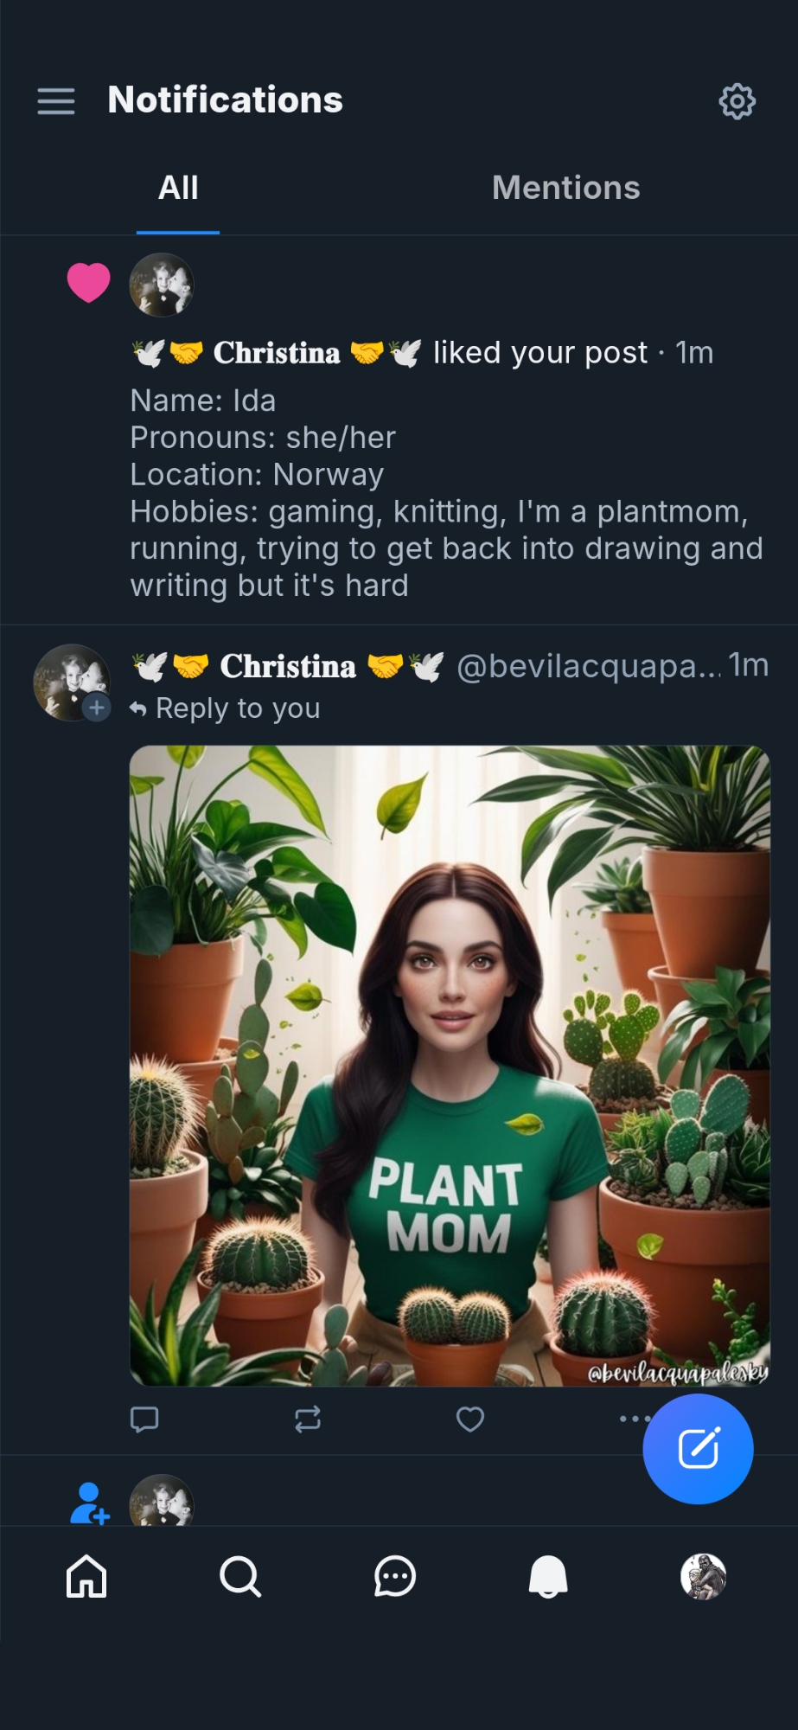Compose a new post
The width and height of the screenshot is (798, 1730).
[x=698, y=1449]
